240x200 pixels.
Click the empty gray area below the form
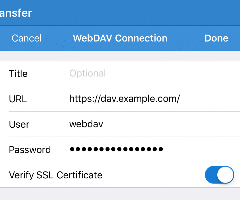(x=120, y=194)
